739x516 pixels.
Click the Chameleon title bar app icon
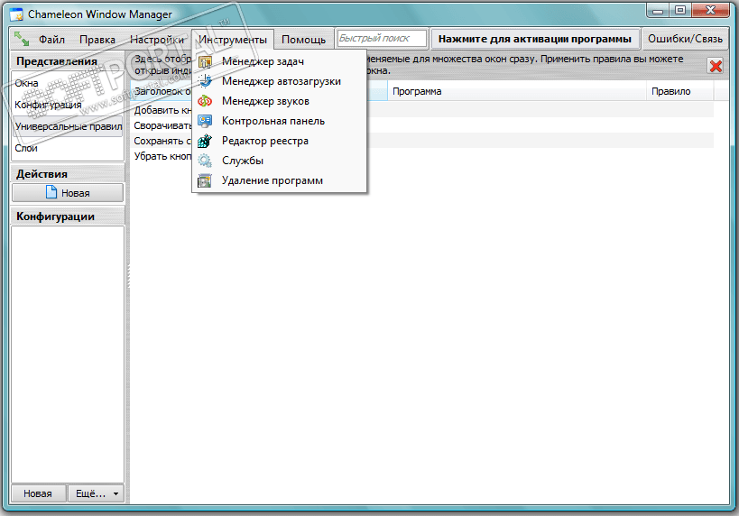pyautogui.click(x=16, y=14)
